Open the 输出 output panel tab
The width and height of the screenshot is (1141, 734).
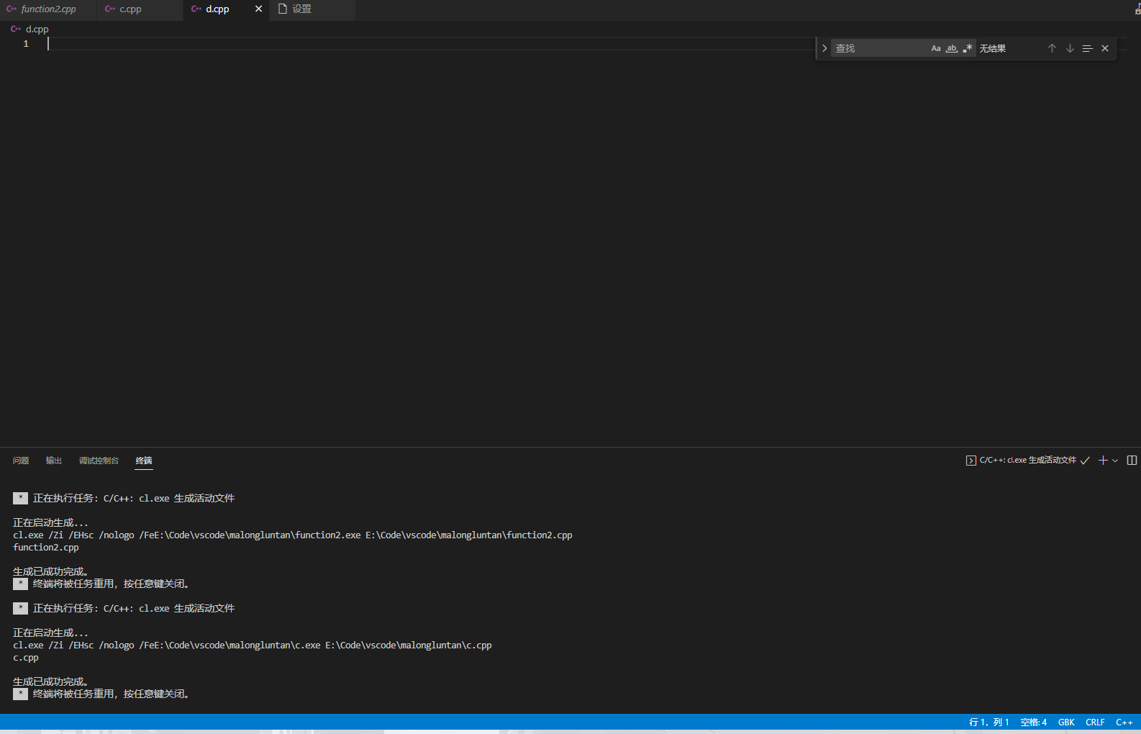(54, 461)
